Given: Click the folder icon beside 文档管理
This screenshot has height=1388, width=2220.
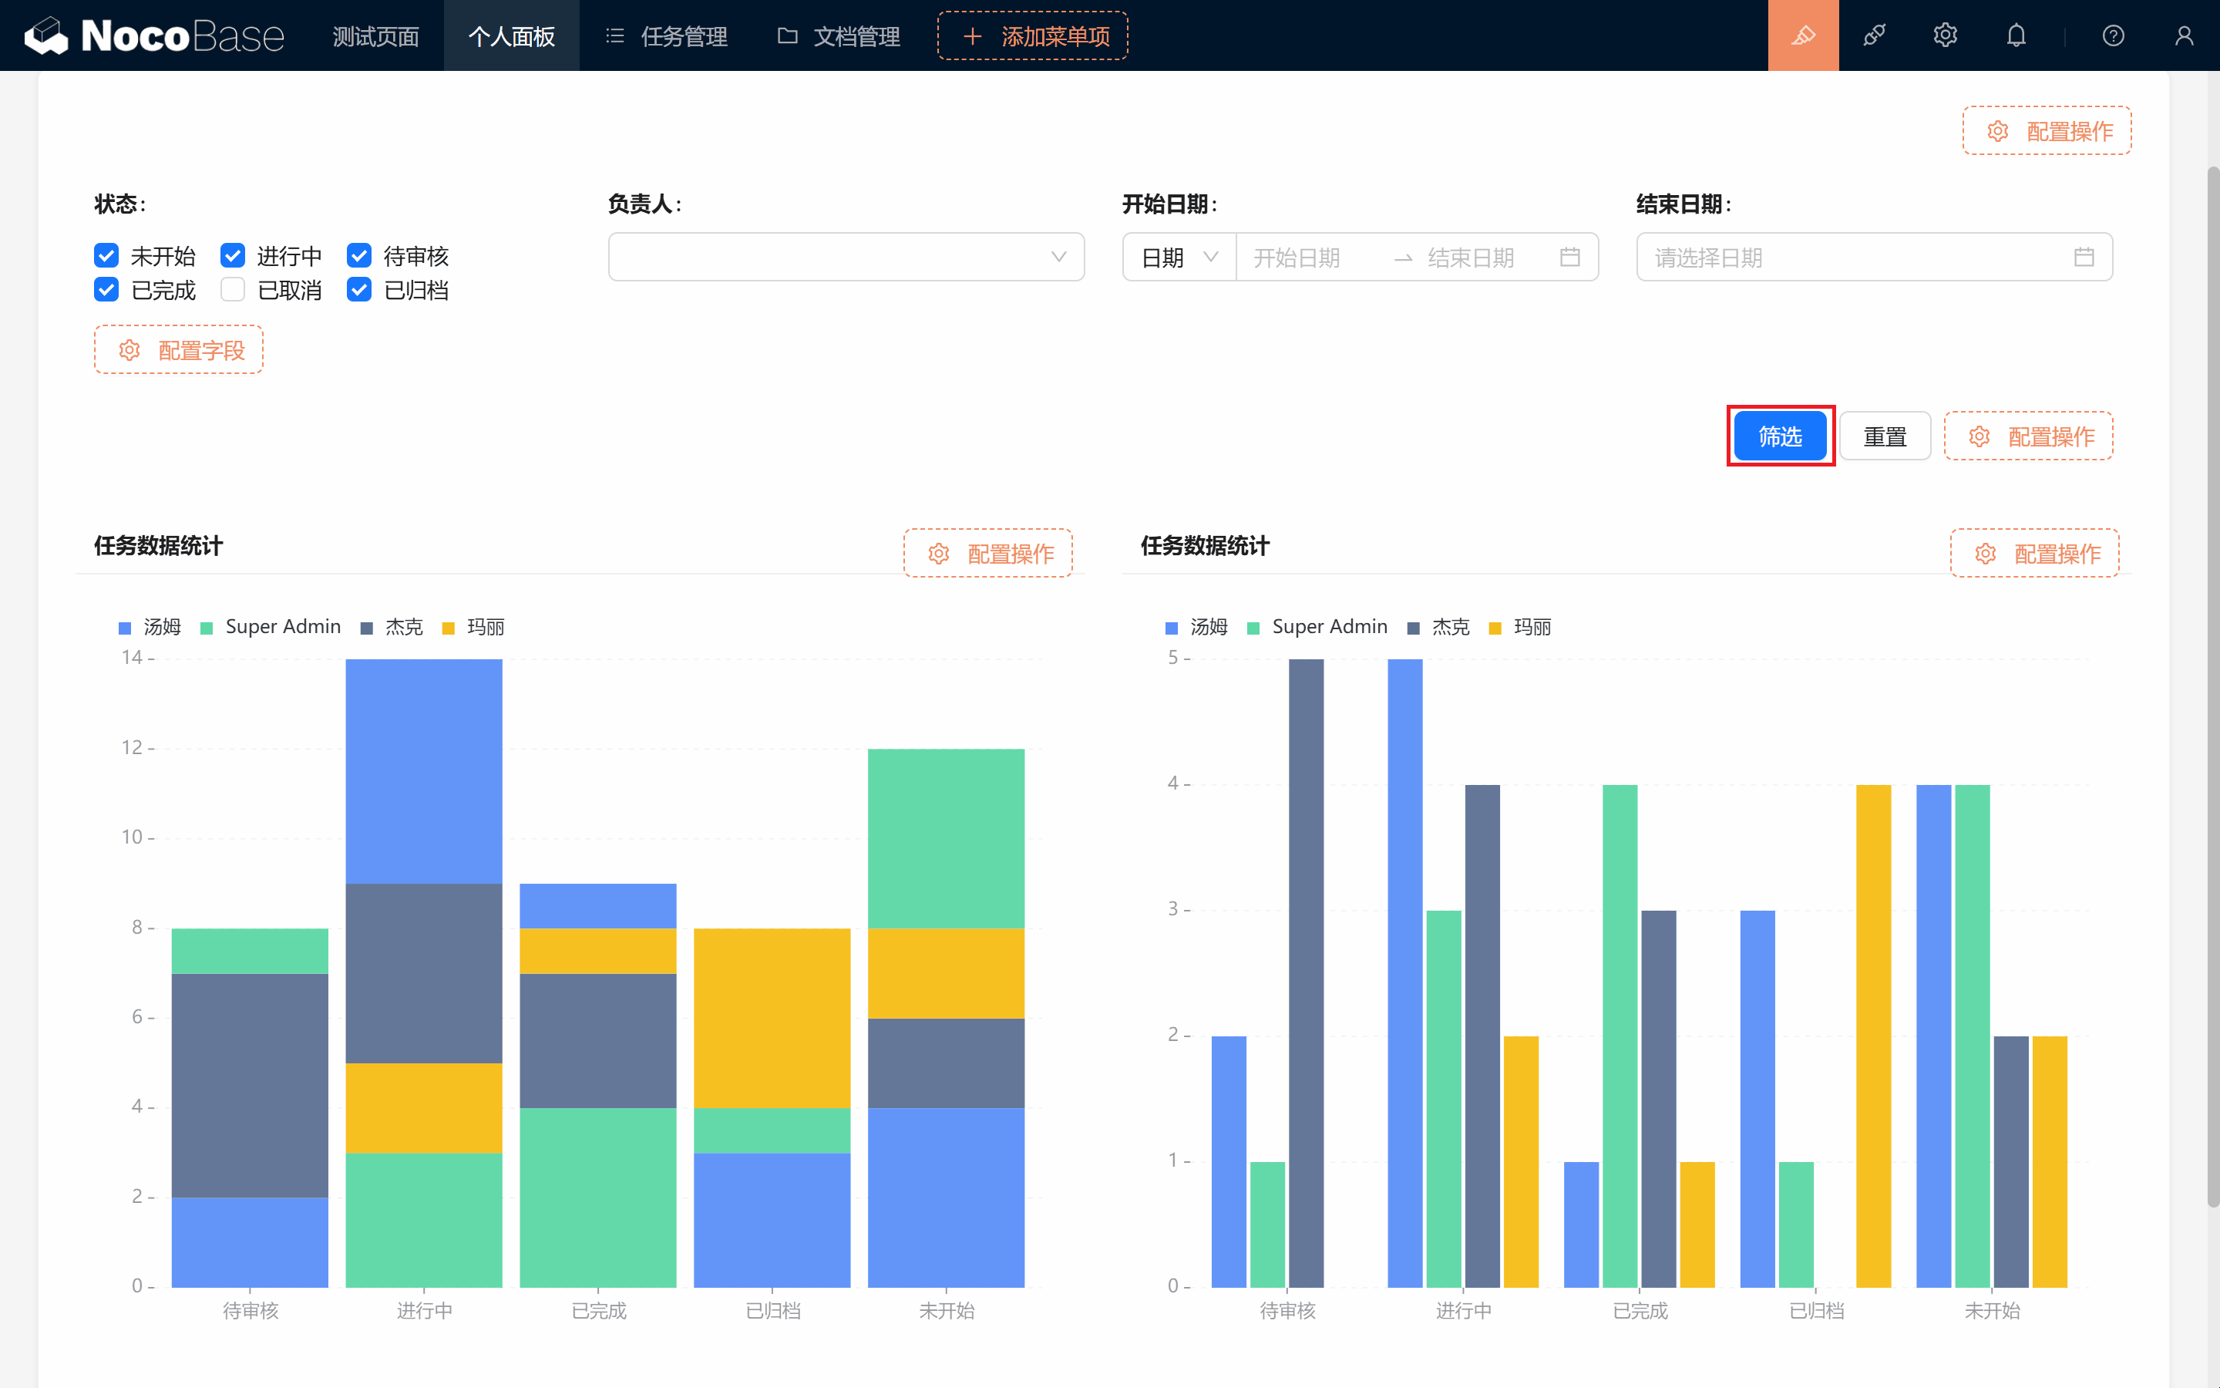Looking at the screenshot, I should click(x=787, y=35).
